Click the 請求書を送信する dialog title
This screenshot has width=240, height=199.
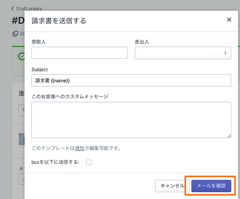pos(59,21)
